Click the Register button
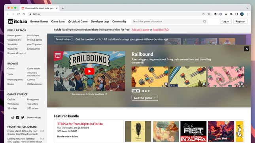The height and width of the screenshot is (143, 255). click(240, 21)
